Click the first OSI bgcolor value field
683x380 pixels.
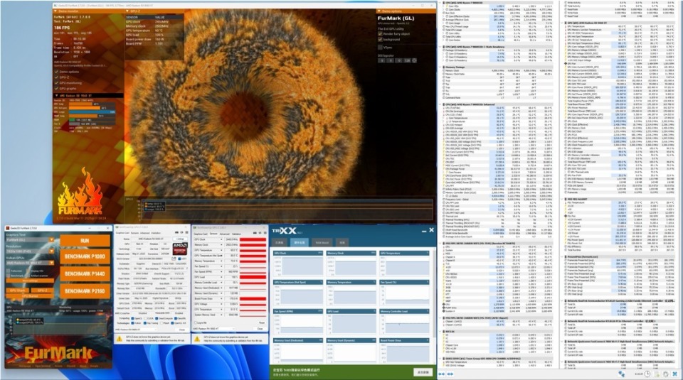coord(381,60)
